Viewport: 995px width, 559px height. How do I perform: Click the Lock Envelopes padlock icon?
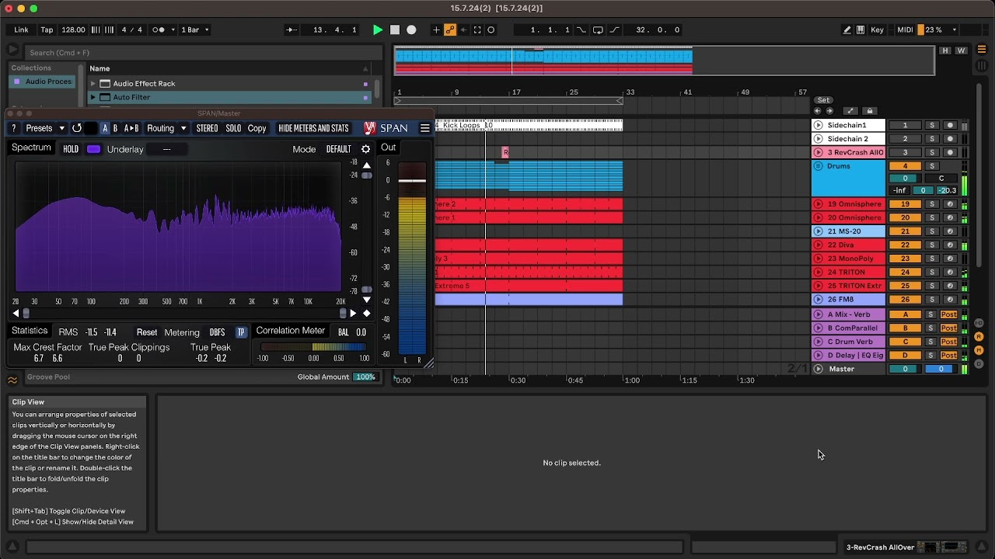(870, 111)
